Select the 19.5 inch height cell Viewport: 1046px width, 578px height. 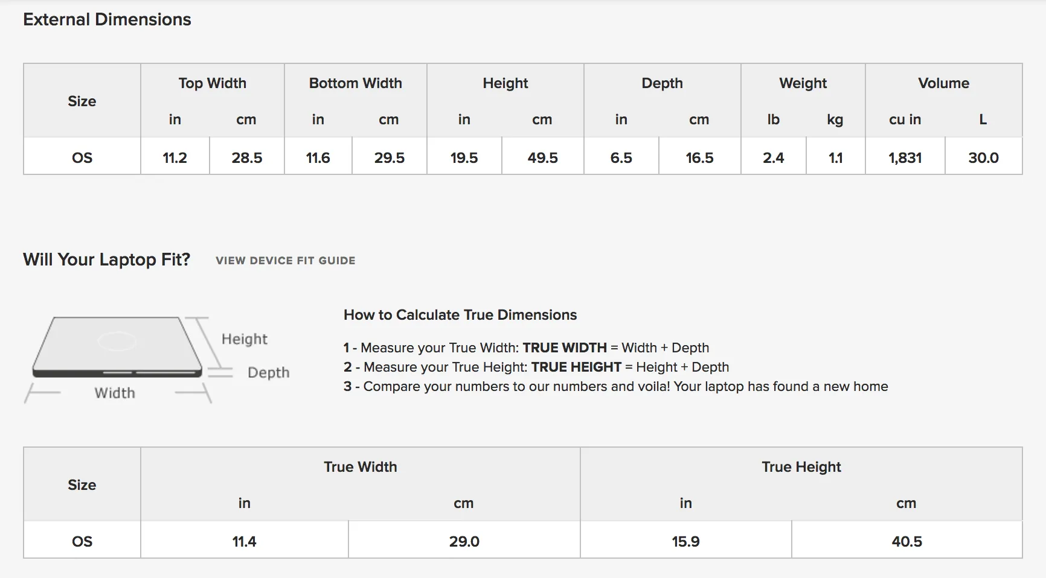point(464,157)
